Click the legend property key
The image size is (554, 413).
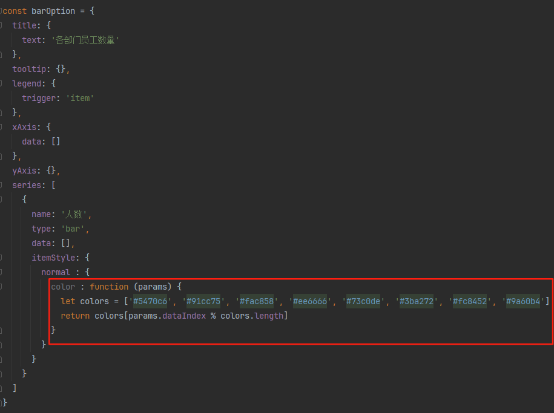[x=27, y=83]
